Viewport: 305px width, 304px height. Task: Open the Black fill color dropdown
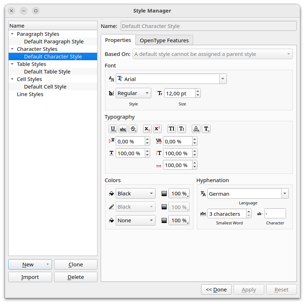coord(135,194)
